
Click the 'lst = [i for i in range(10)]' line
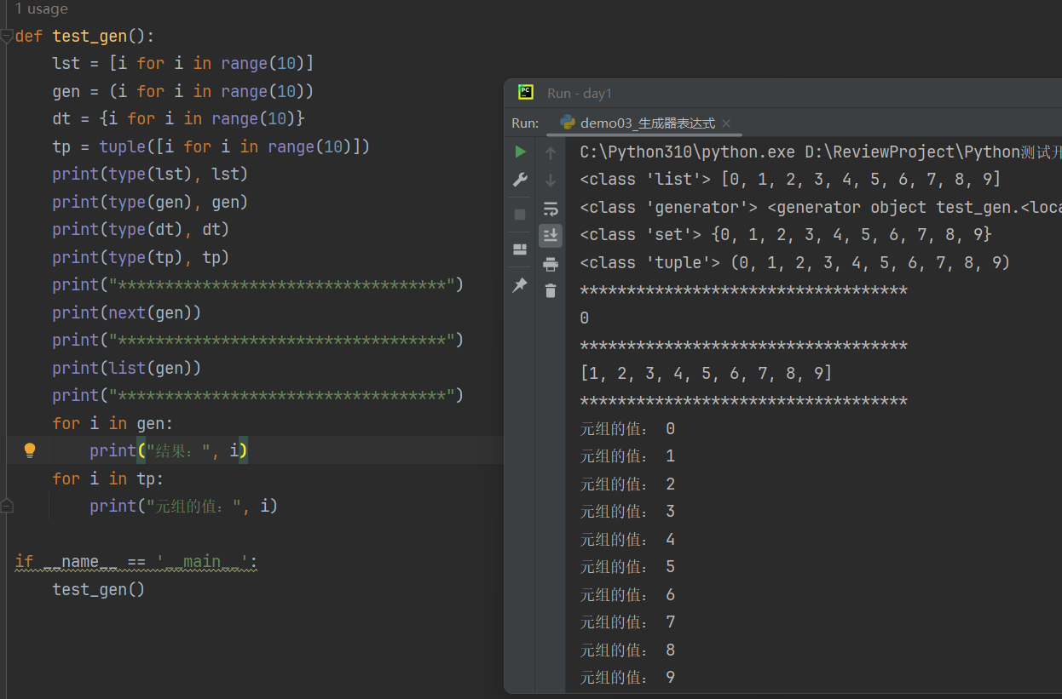click(183, 64)
